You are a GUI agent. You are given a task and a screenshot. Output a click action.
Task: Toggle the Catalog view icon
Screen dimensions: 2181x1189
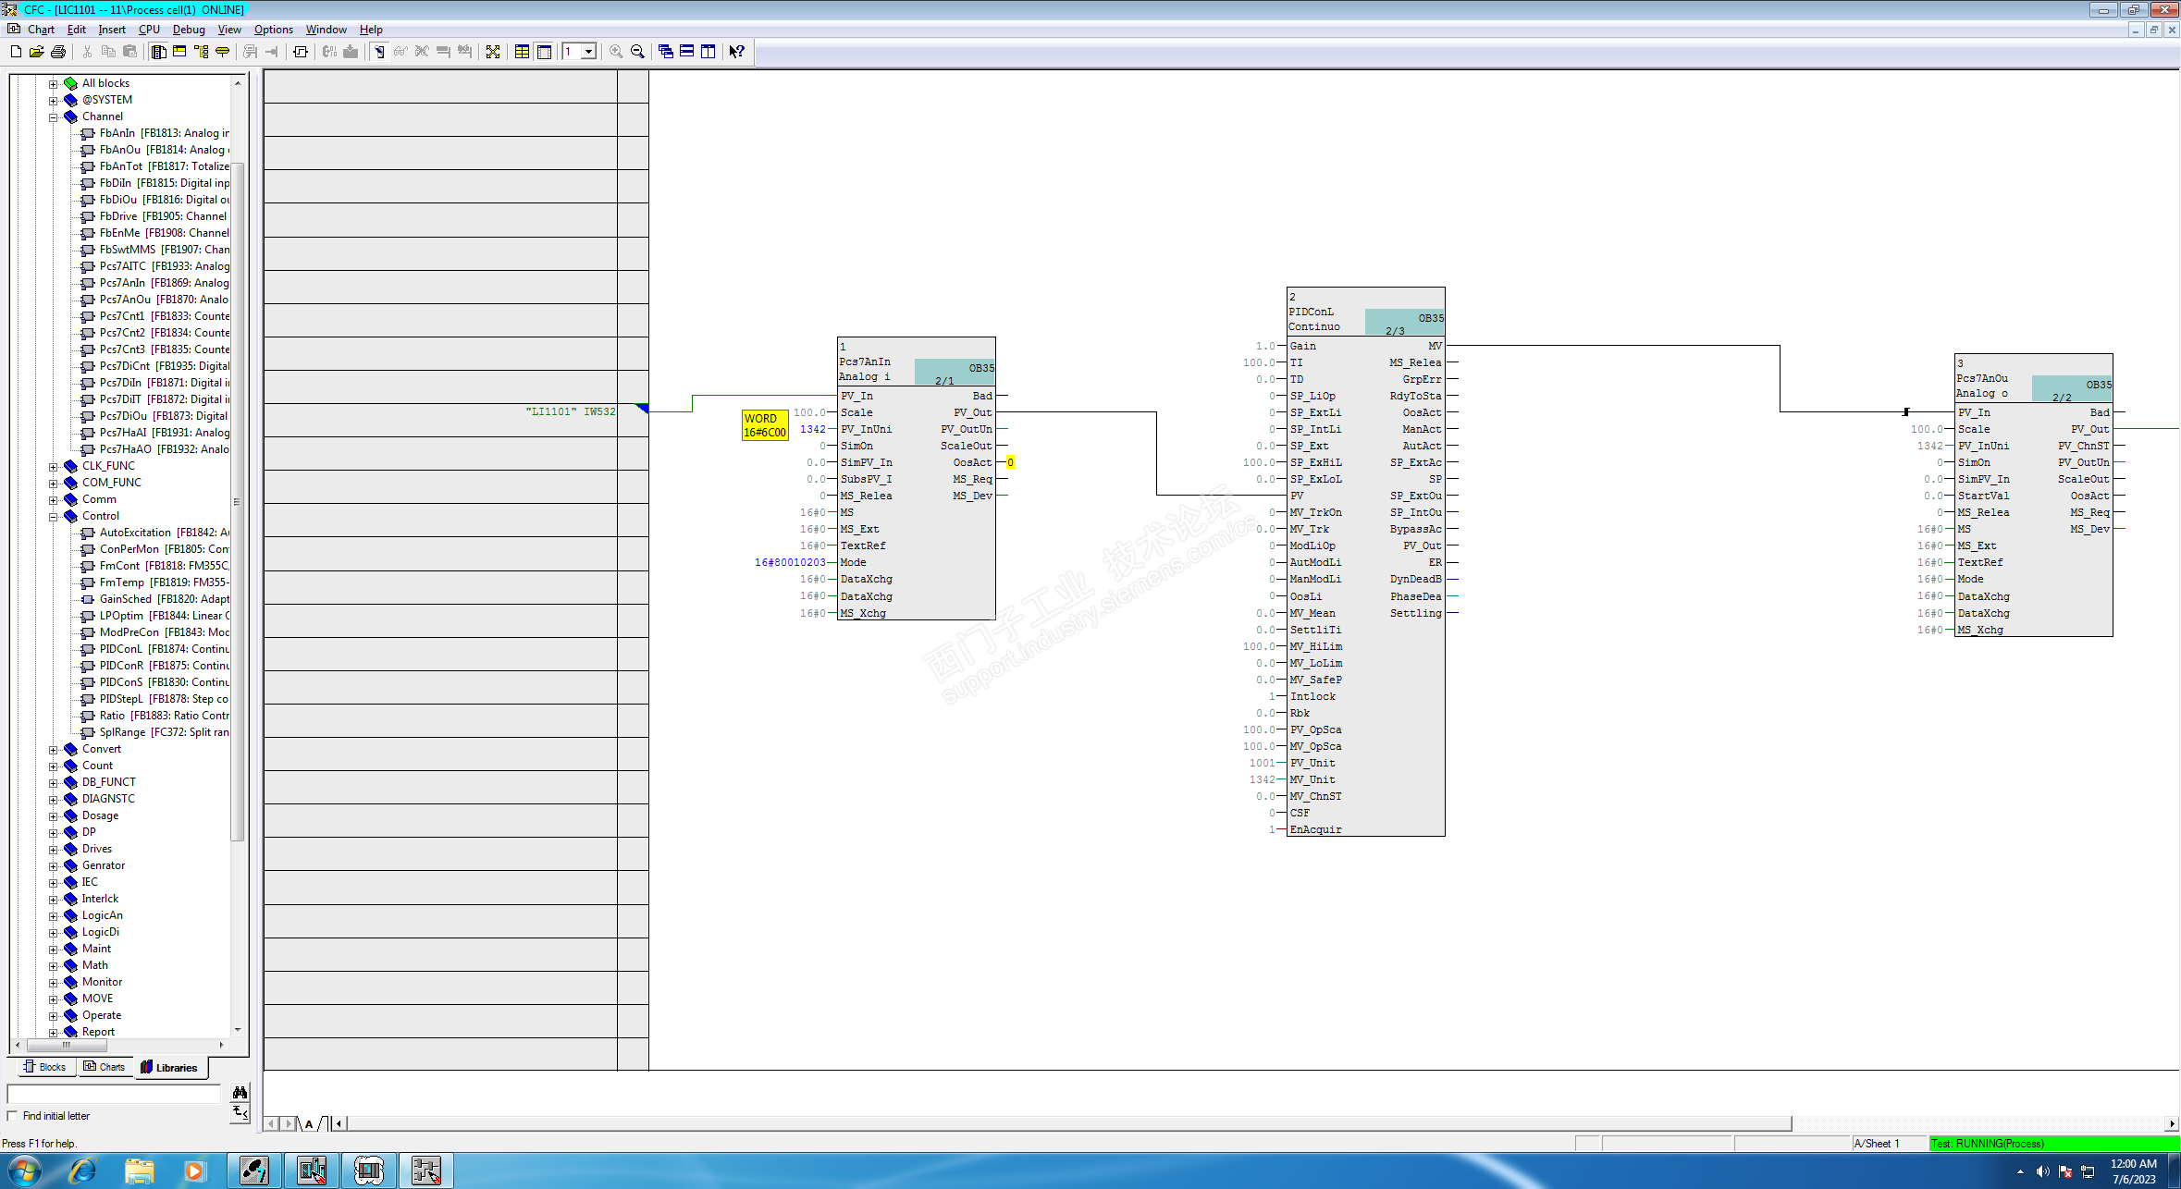158,52
